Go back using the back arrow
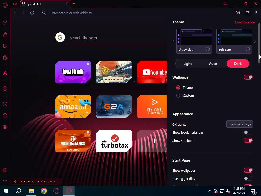The image size is (261, 196). pyautogui.click(x=15, y=13)
